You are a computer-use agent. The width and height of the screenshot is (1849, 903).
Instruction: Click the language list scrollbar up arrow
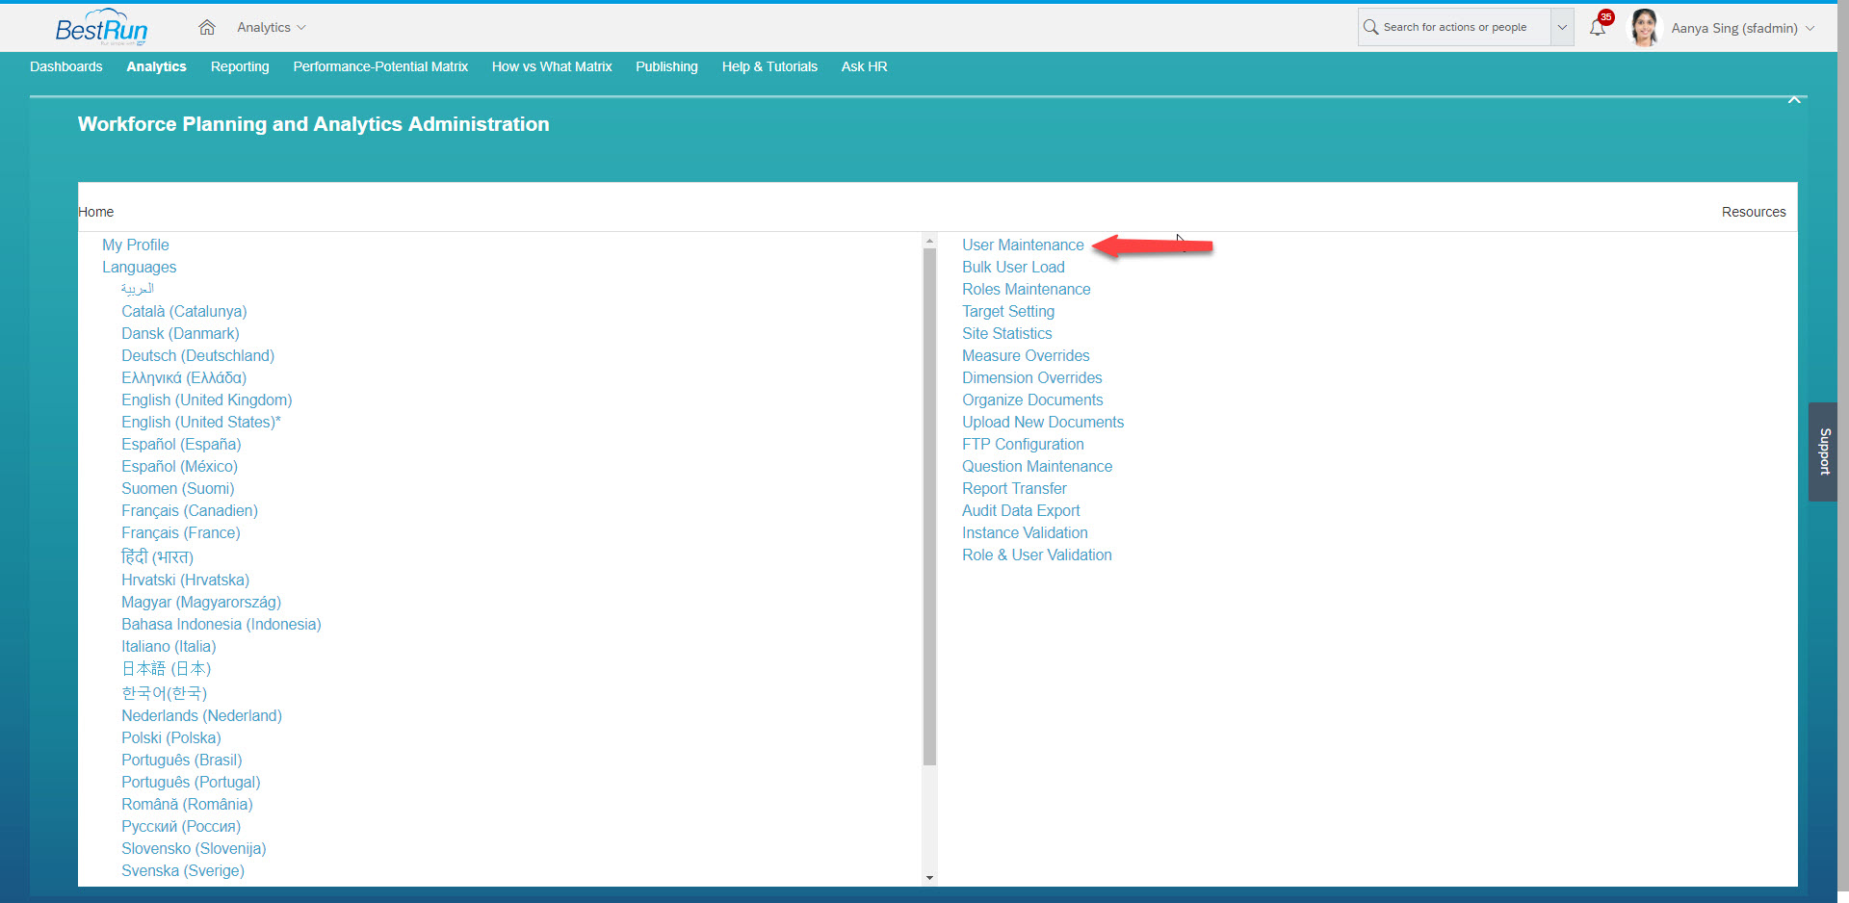point(929,241)
